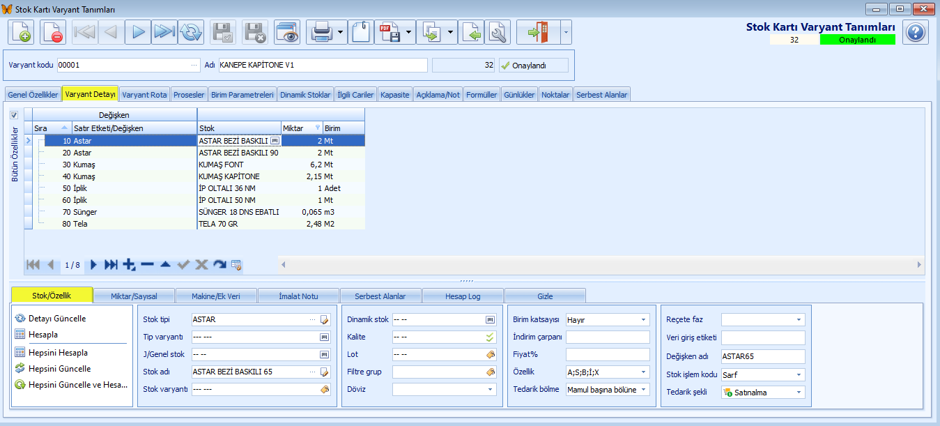Open the Miktar/Sayısal tab
This screenshot has width=940, height=426.
(x=133, y=296)
